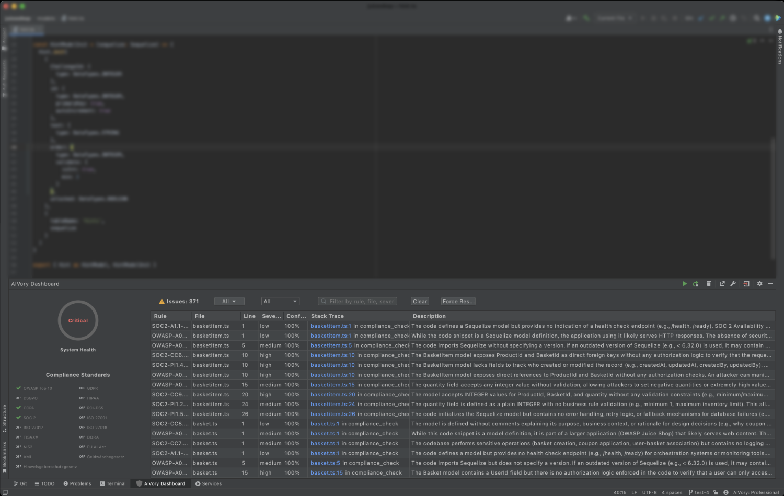Enable the Hinweisgeberschutzgesetz standard

(47, 467)
